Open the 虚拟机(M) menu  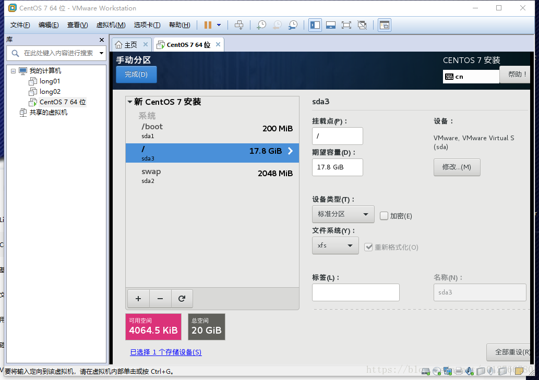point(111,25)
